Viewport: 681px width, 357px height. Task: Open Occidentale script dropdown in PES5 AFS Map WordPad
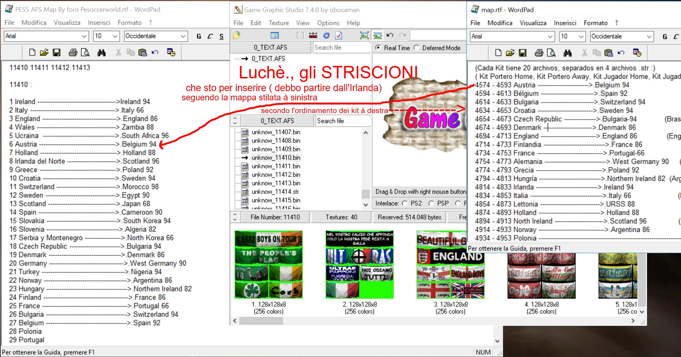183,36
